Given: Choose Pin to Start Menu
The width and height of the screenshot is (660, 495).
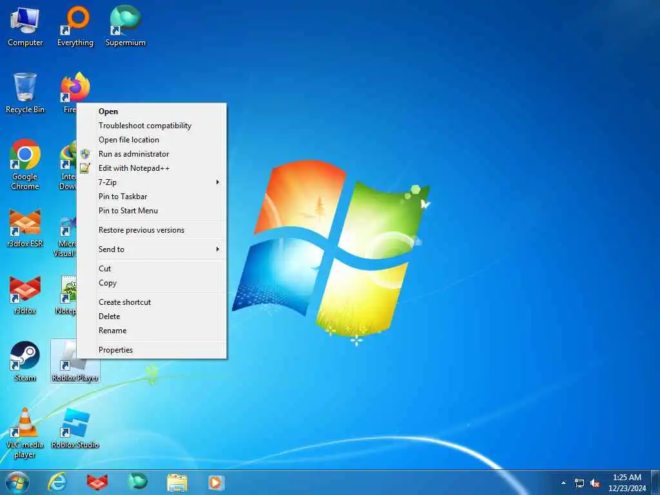Looking at the screenshot, I should point(151,211).
